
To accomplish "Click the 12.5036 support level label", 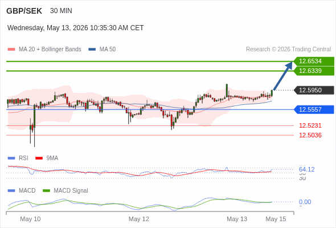I will (x=310, y=135).
